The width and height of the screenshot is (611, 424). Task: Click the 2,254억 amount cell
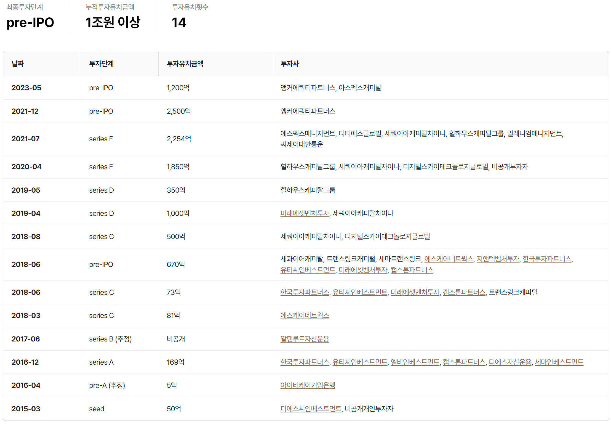pyautogui.click(x=179, y=139)
